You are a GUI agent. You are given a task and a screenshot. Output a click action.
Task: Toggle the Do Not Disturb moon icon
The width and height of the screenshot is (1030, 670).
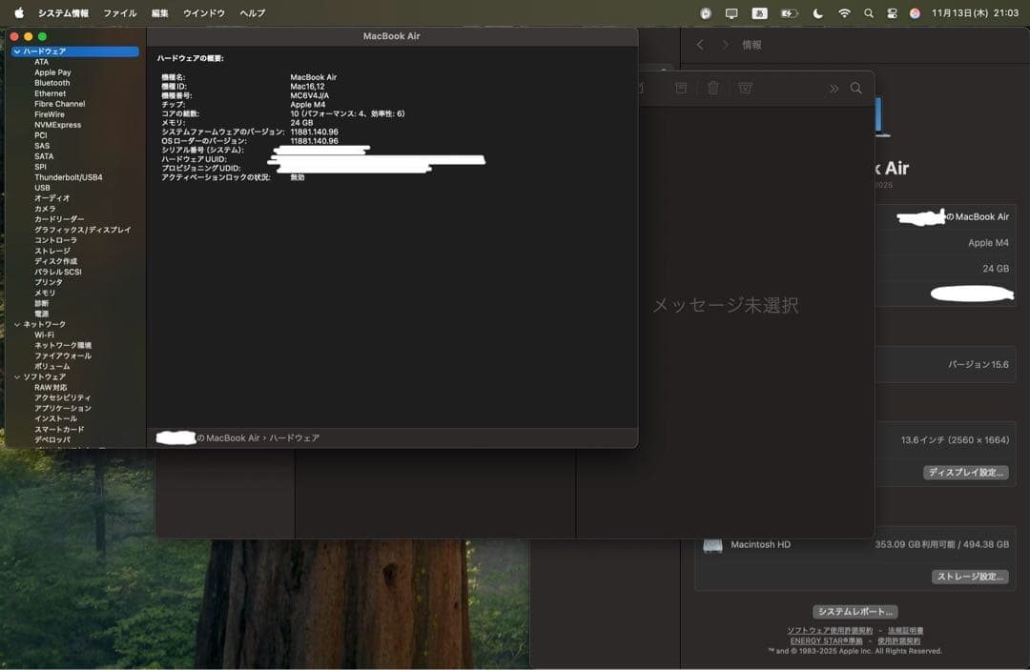pyautogui.click(x=817, y=12)
